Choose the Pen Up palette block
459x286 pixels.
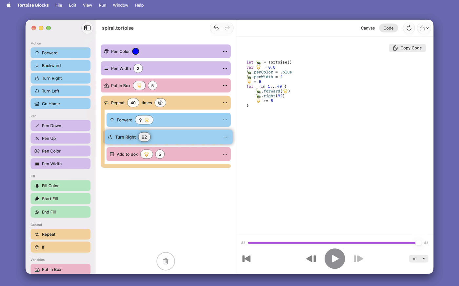pos(60,138)
